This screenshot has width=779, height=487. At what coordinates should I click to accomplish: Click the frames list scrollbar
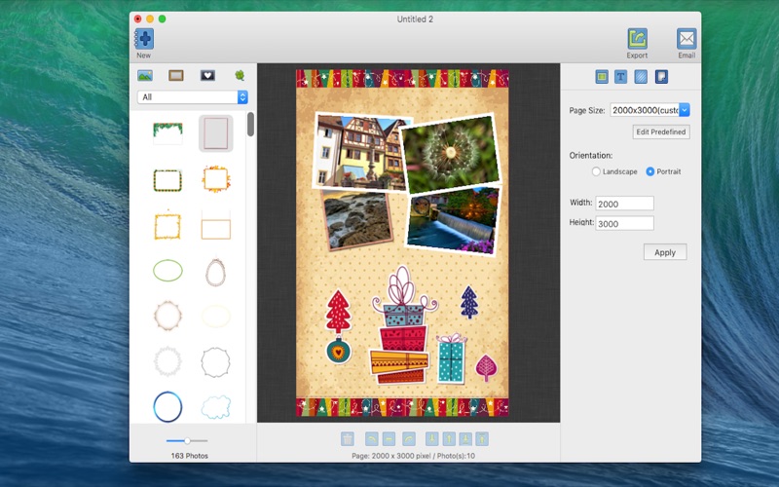[x=250, y=125]
